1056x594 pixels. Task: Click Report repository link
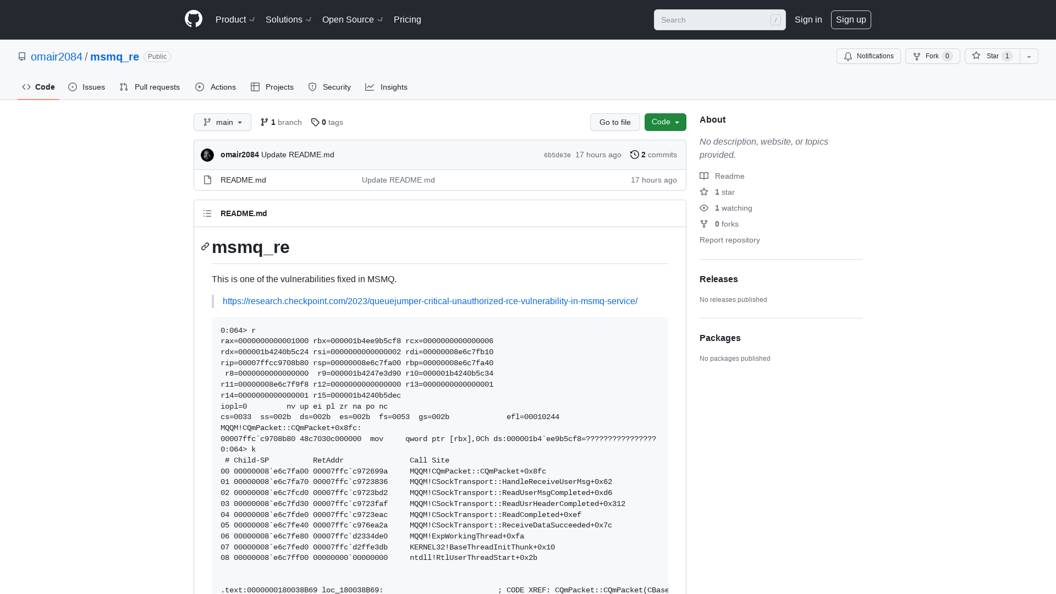pos(730,240)
